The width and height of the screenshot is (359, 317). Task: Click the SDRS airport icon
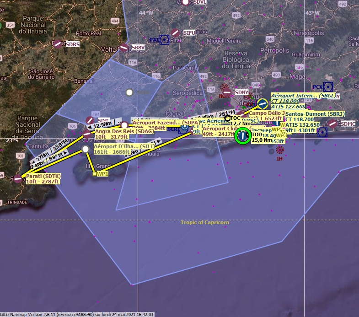coord(58,44)
